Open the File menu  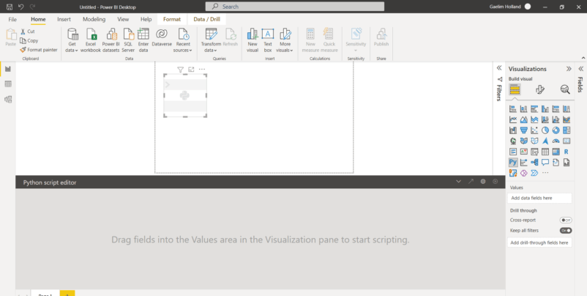point(12,20)
